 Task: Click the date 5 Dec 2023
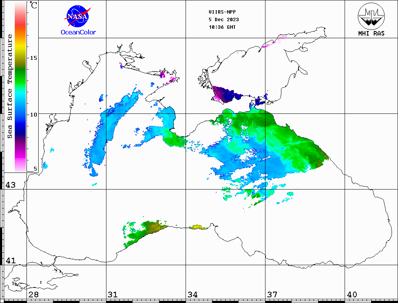224,20
